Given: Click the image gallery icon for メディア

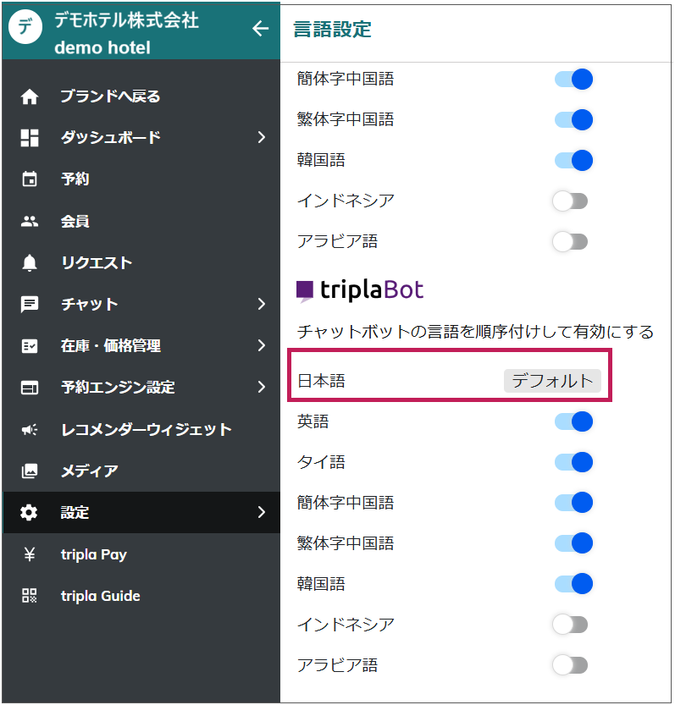Looking at the screenshot, I should 30,471.
